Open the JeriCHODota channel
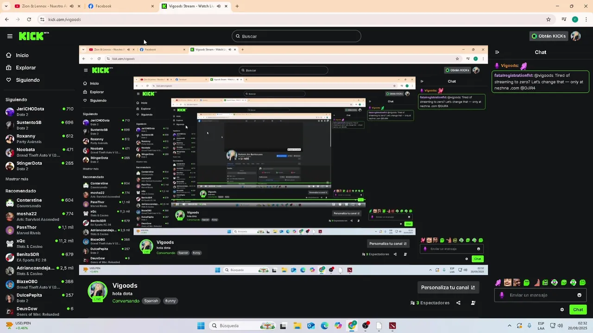The width and height of the screenshot is (593, 333). click(x=39, y=111)
